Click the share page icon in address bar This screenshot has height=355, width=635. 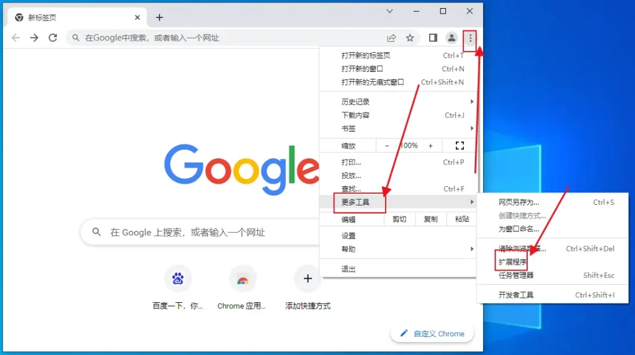pos(391,38)
